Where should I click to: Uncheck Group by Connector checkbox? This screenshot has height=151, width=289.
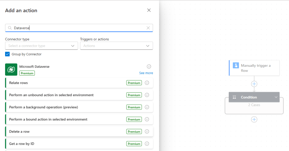[x=8, y=54]
